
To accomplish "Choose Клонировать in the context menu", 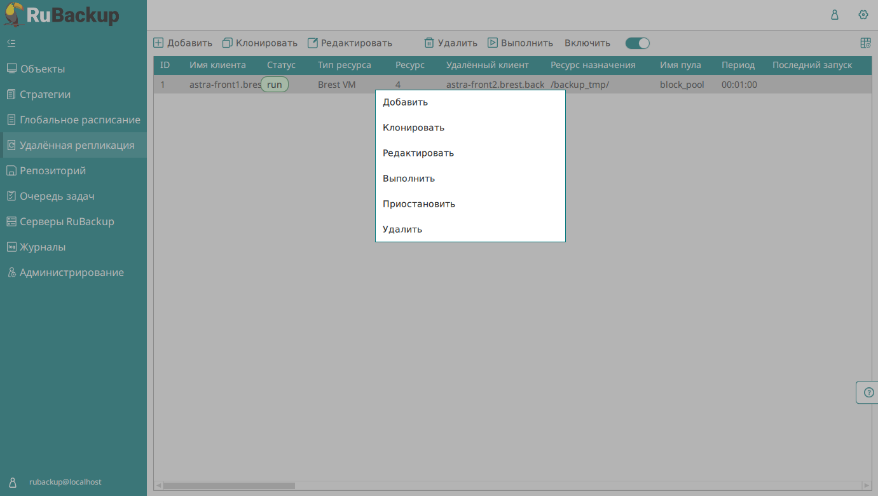I will pos(413,128).
